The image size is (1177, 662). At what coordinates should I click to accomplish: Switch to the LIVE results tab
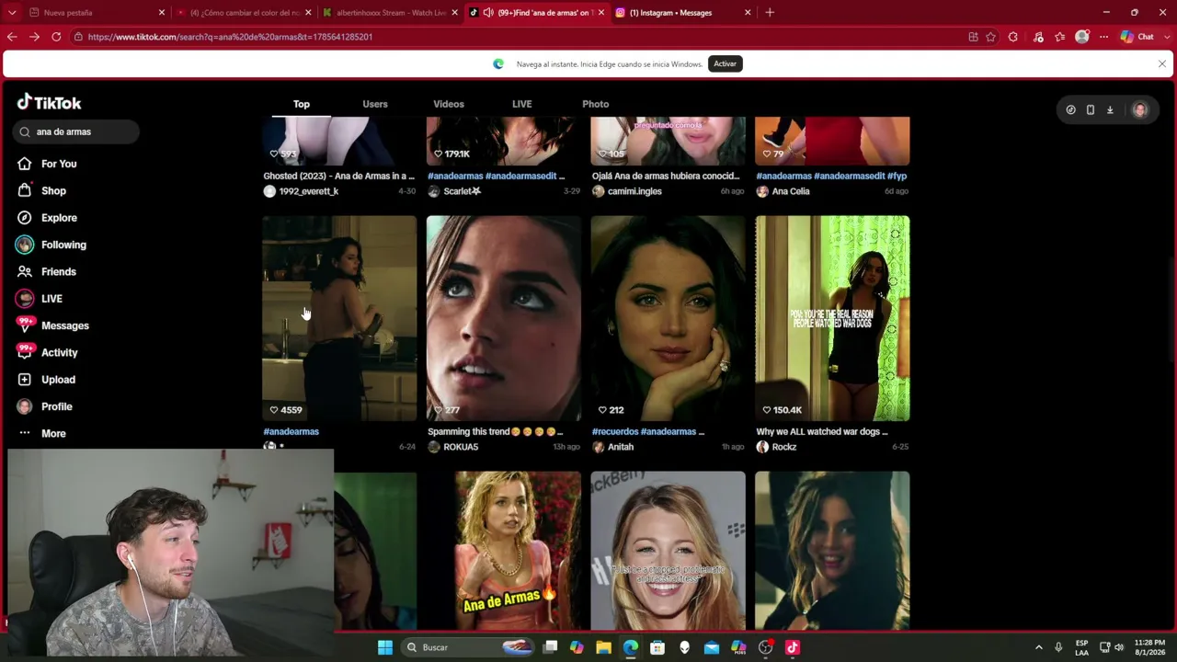[521, 104]
